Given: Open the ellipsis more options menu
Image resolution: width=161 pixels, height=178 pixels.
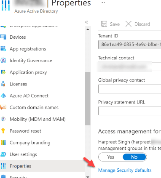Looking at the screenshot, I should pyautogui.click(x=103, y=3).
